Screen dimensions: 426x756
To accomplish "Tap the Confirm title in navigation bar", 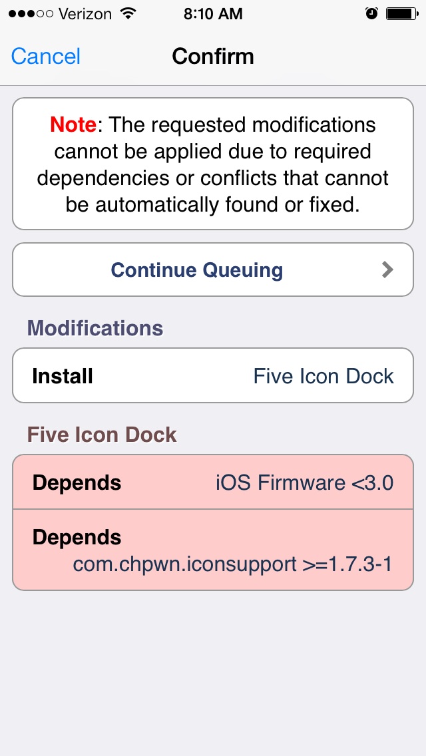I will (x=213, y=57).
